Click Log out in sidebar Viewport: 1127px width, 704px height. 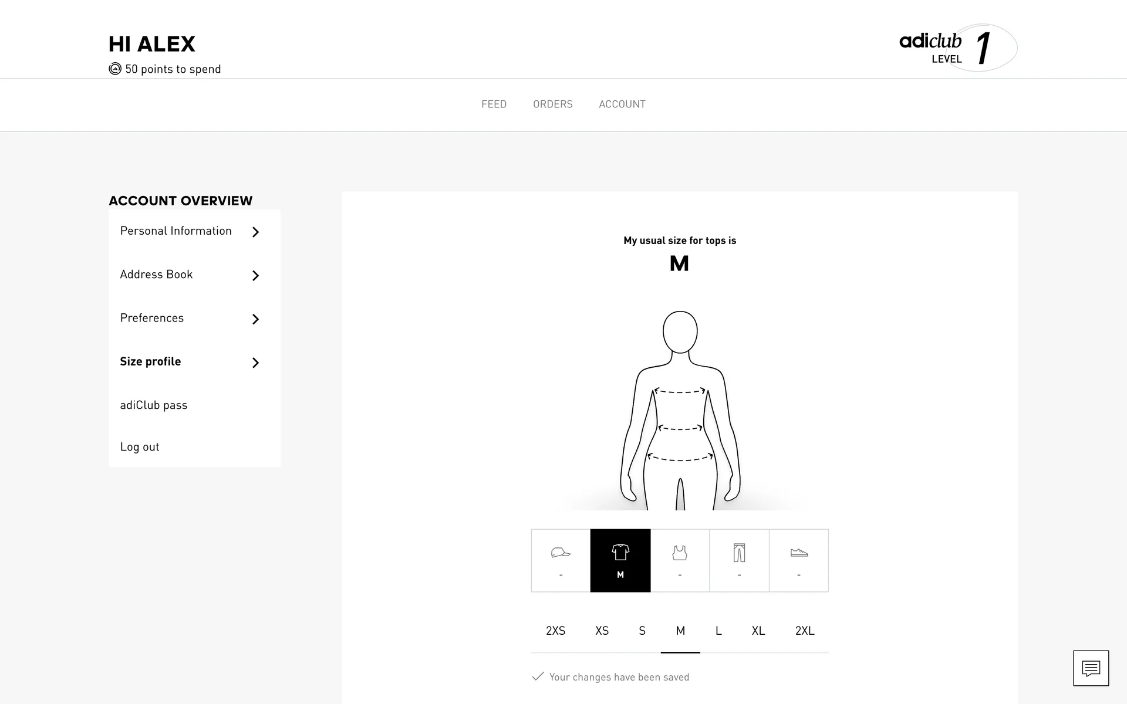(140, 447)
